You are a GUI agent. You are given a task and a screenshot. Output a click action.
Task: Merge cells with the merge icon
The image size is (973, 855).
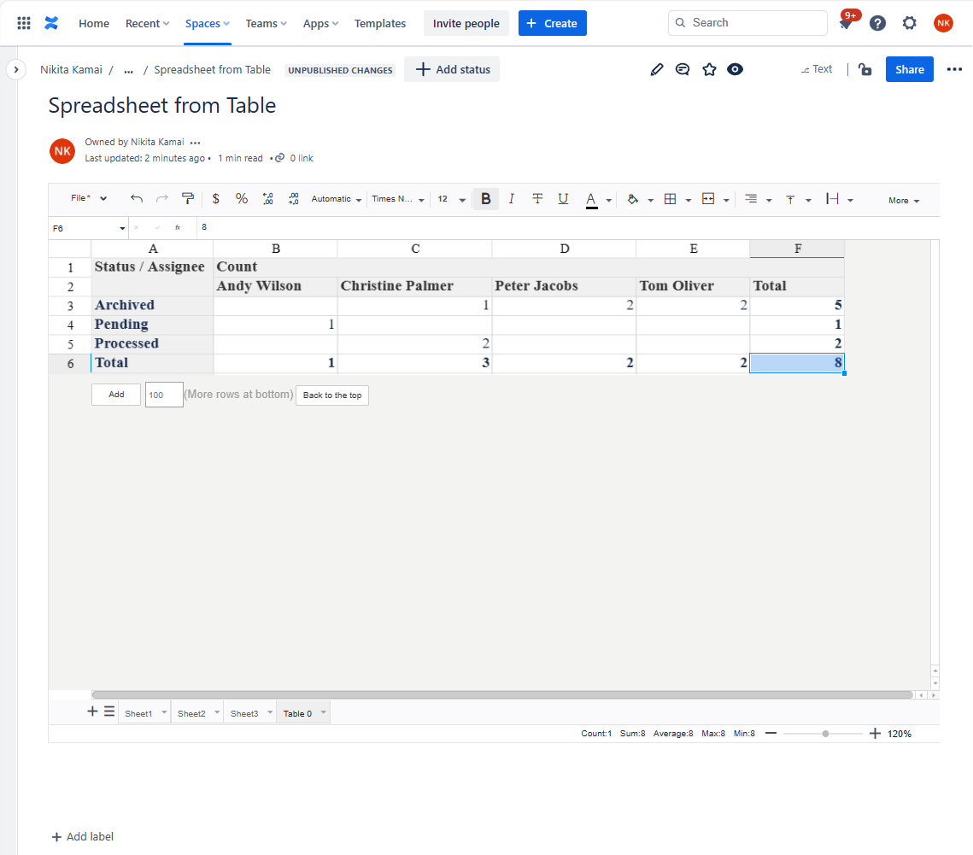(x=710, y=198)
